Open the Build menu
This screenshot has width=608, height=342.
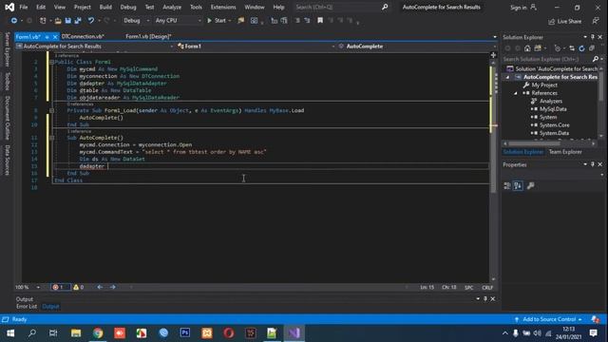pyautogui.click(x=105, y=7)
